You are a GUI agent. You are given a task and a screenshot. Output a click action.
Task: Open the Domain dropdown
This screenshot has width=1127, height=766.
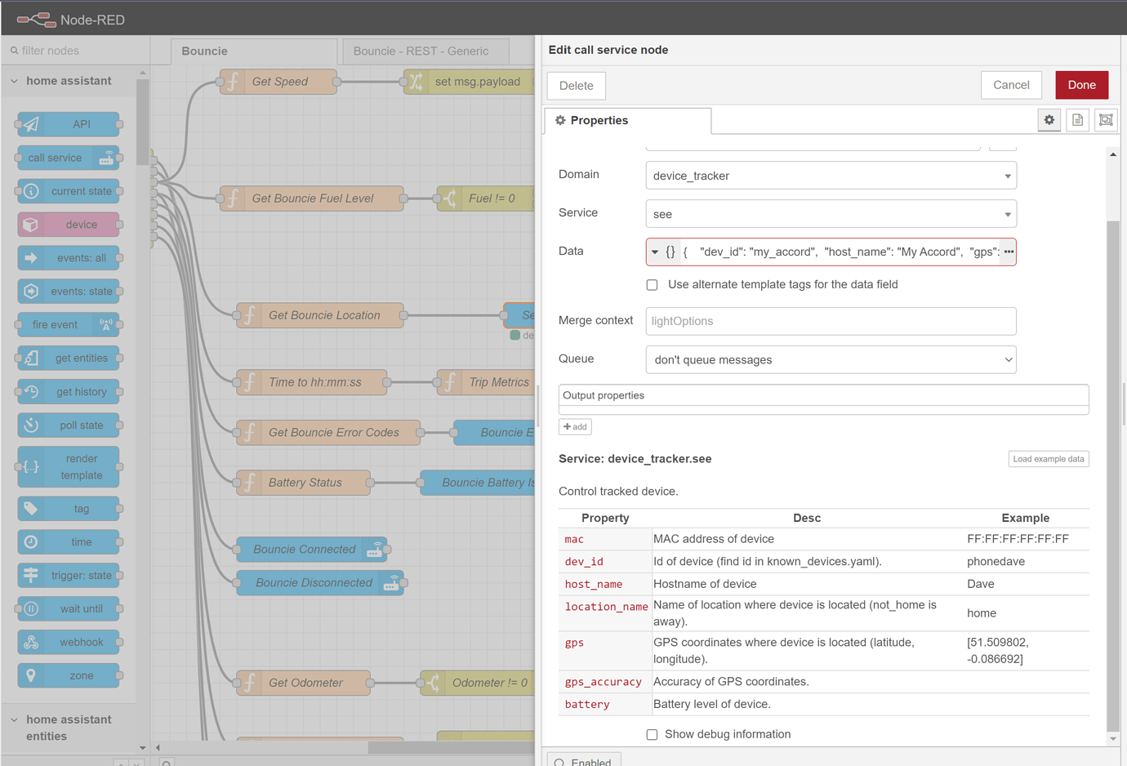[x=831, y=176]
